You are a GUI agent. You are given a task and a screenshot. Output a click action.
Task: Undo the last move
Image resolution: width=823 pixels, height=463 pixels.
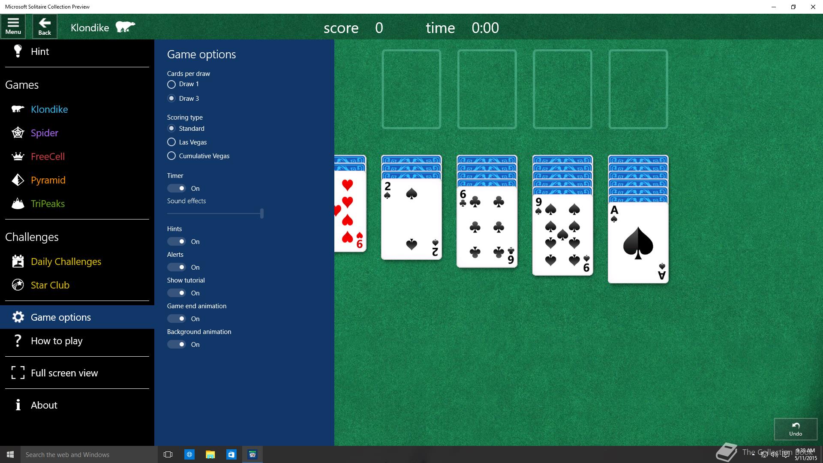pos(796,429)
